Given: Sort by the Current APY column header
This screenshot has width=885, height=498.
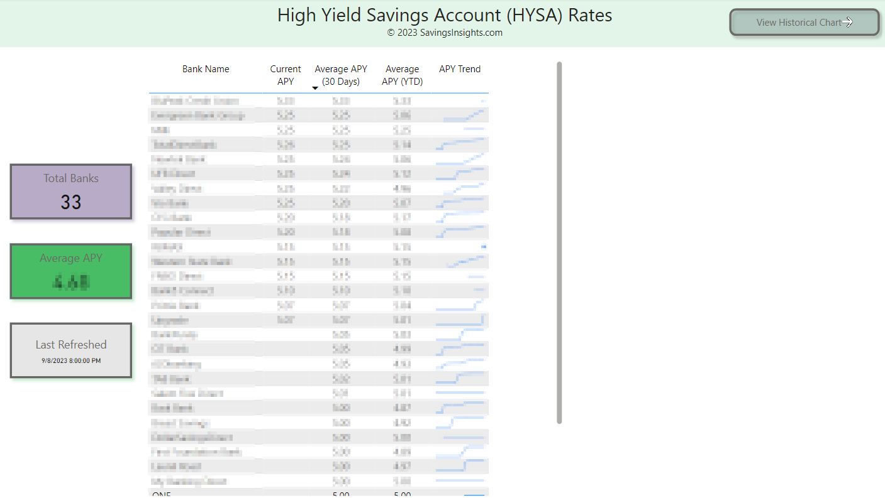Looking at the screenshot, I should pos(286,75).
